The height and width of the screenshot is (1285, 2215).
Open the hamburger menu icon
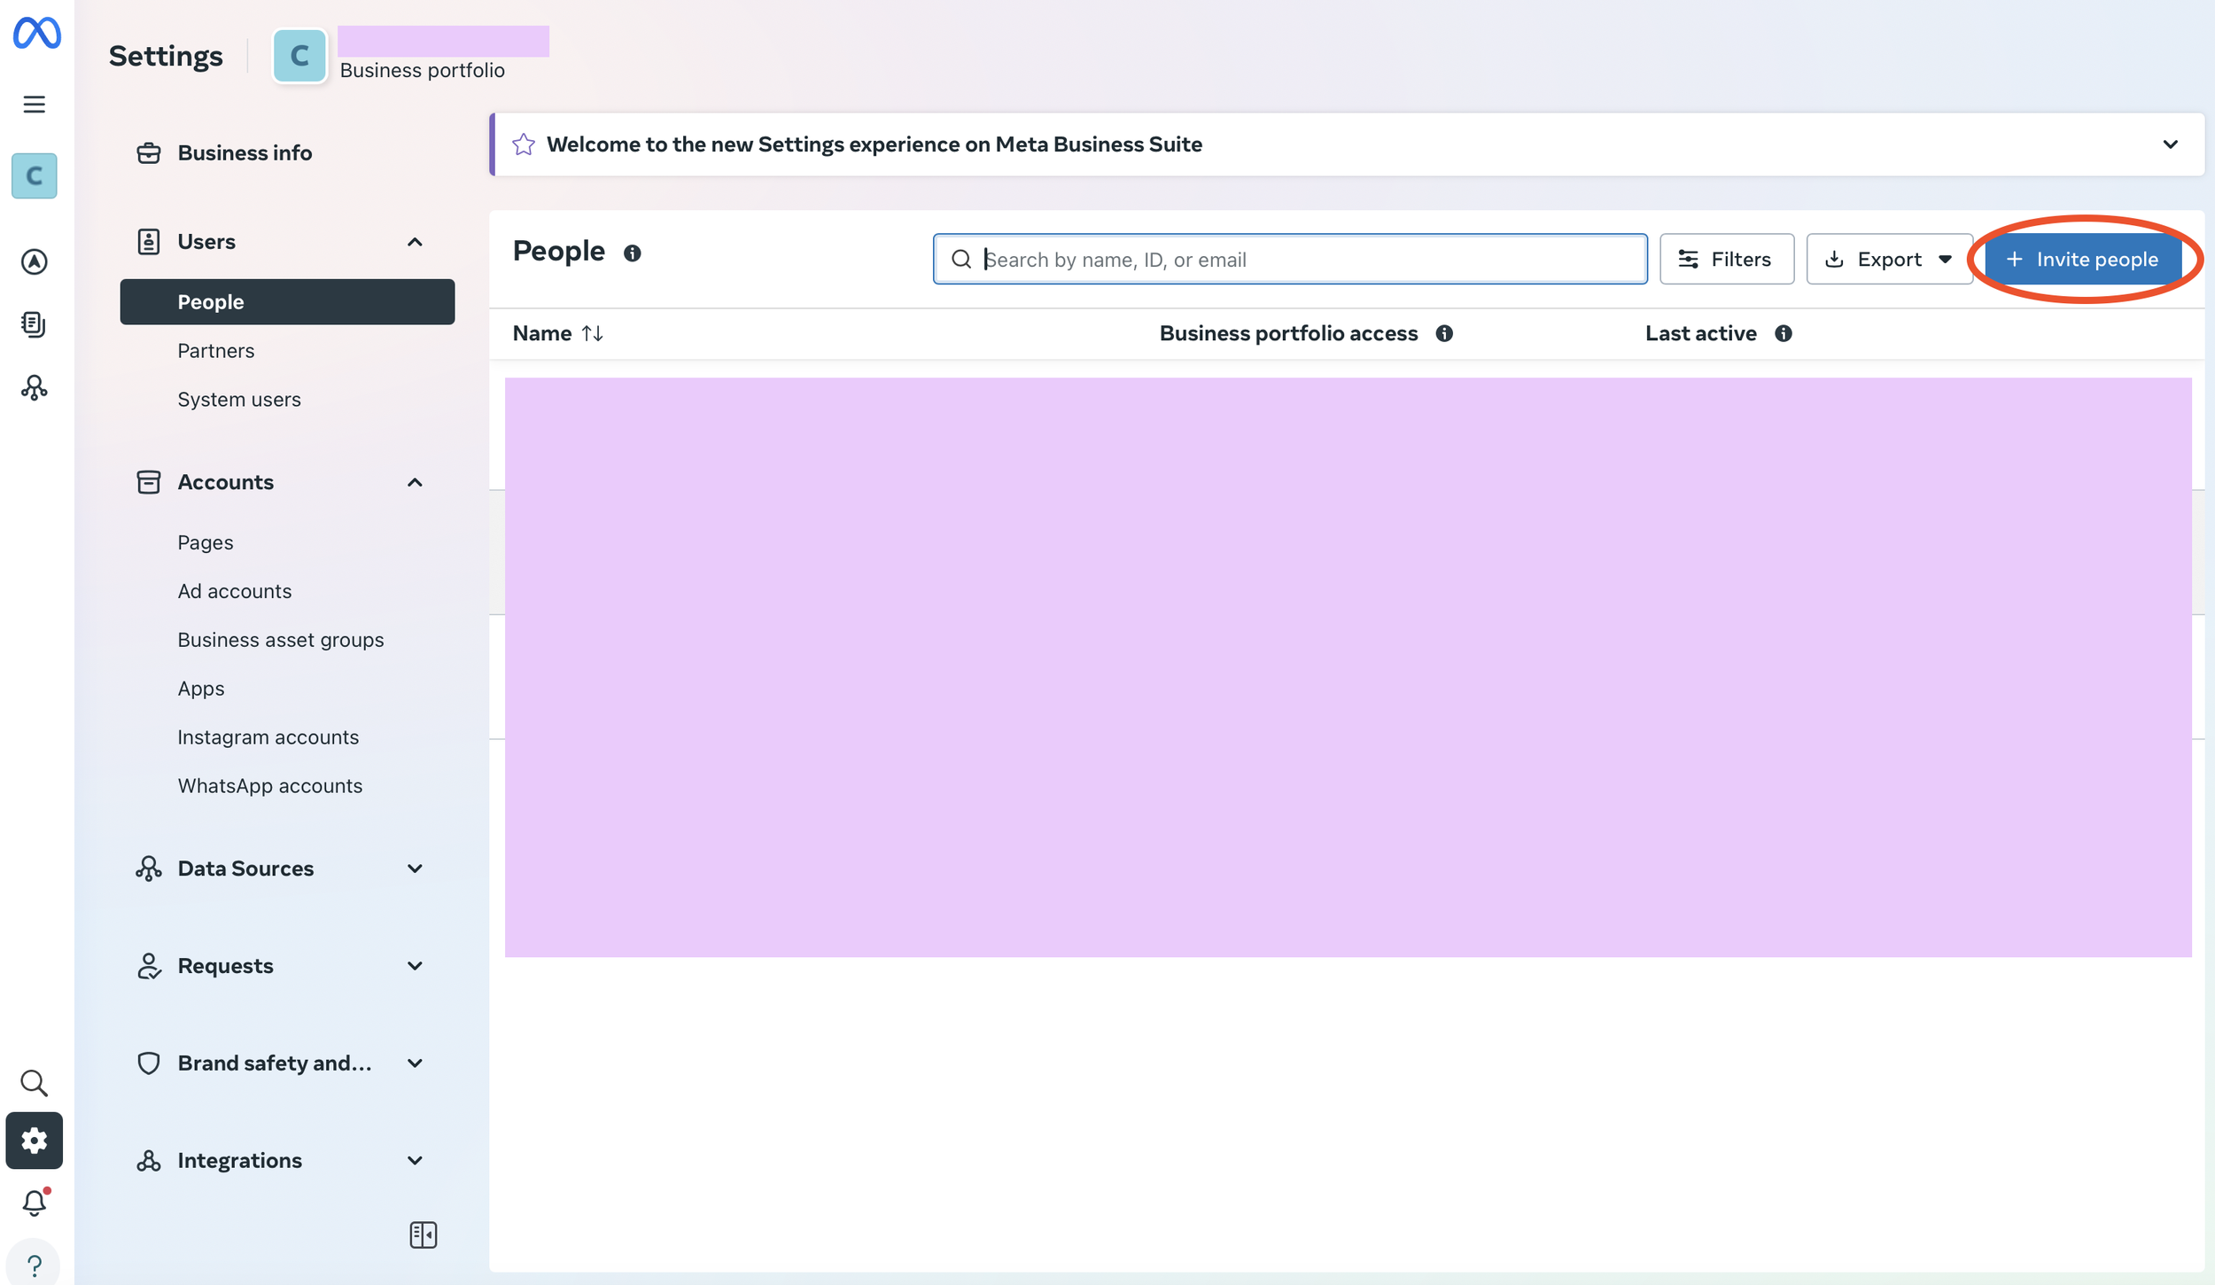34,105
